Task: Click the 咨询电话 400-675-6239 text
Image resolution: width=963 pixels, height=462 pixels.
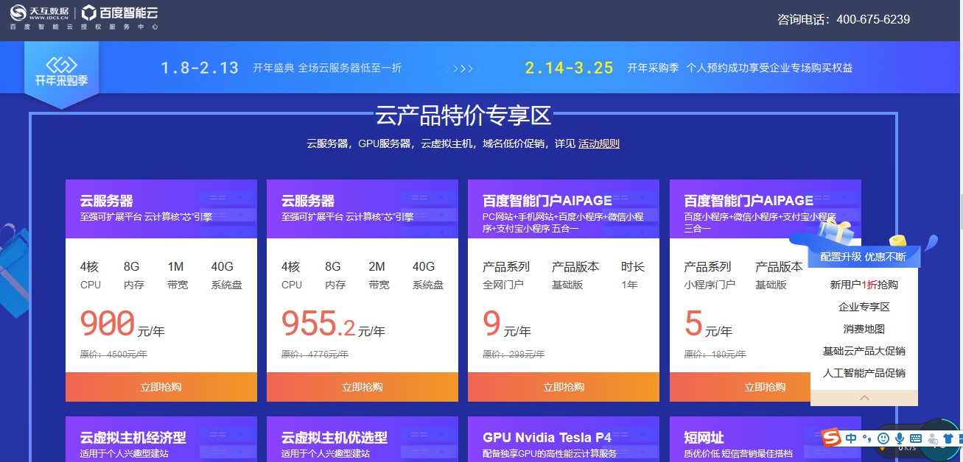Action: click(844, 19)
